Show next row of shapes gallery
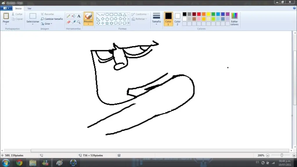This screenshot has width=297, height=167. point(128,19)
